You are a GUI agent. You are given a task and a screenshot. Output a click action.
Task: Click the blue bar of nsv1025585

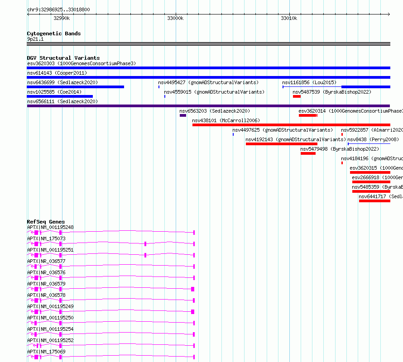[x=60, y=96]
